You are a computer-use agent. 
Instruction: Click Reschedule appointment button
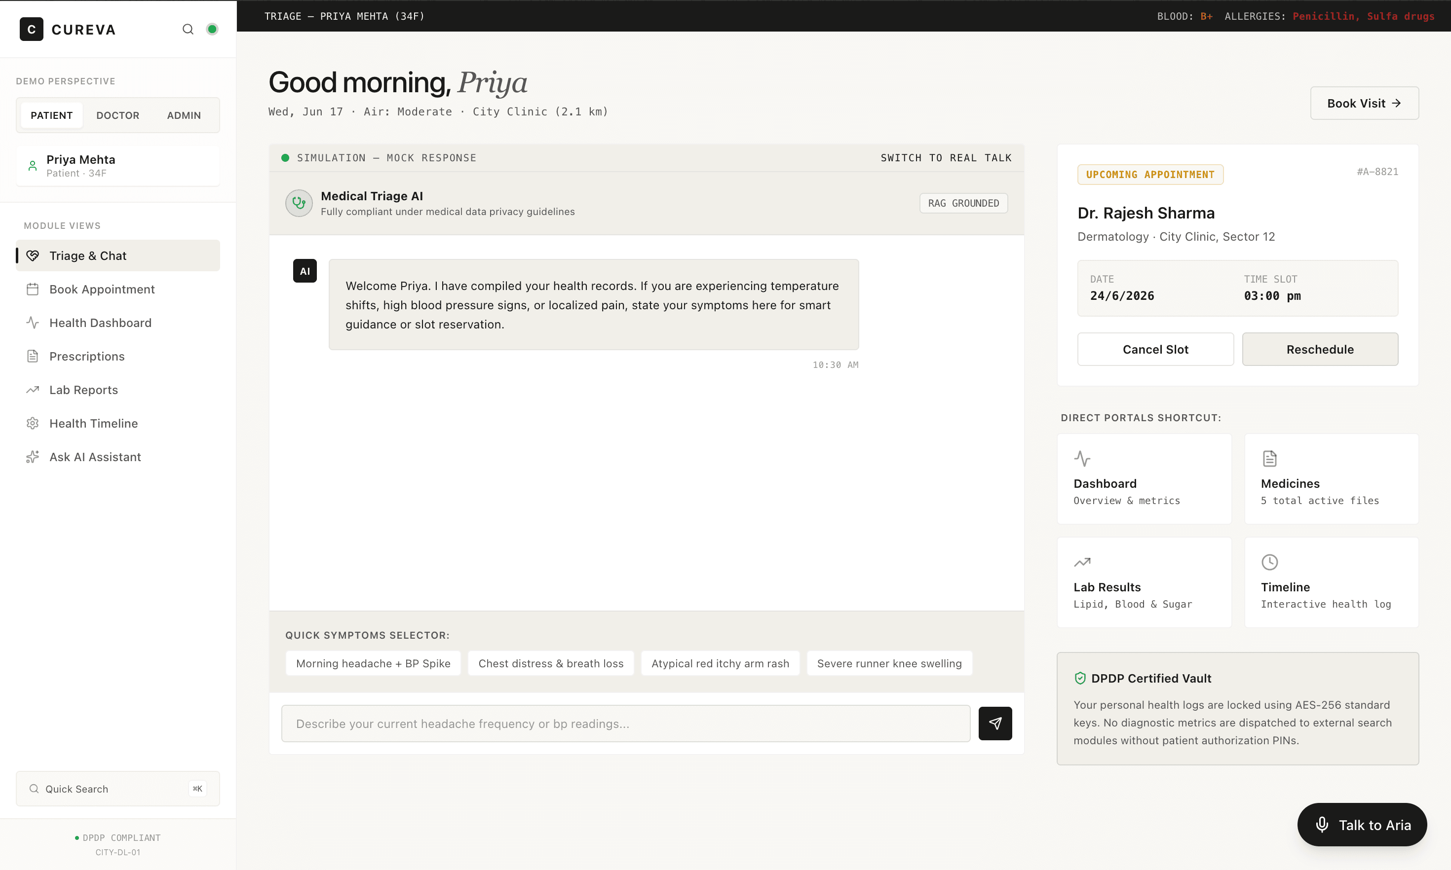pyautogui.click(x=1320, y=349)
